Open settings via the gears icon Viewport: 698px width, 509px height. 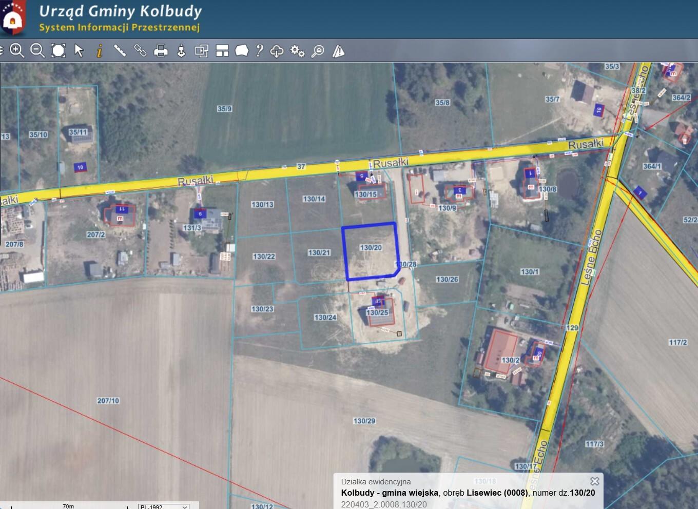[x=297, y=51]
